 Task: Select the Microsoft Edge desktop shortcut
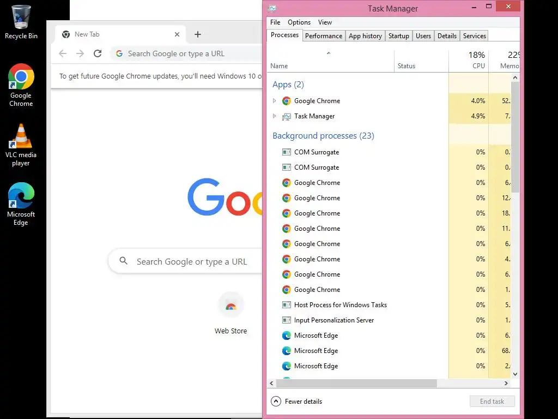click(x=21, y=204)
